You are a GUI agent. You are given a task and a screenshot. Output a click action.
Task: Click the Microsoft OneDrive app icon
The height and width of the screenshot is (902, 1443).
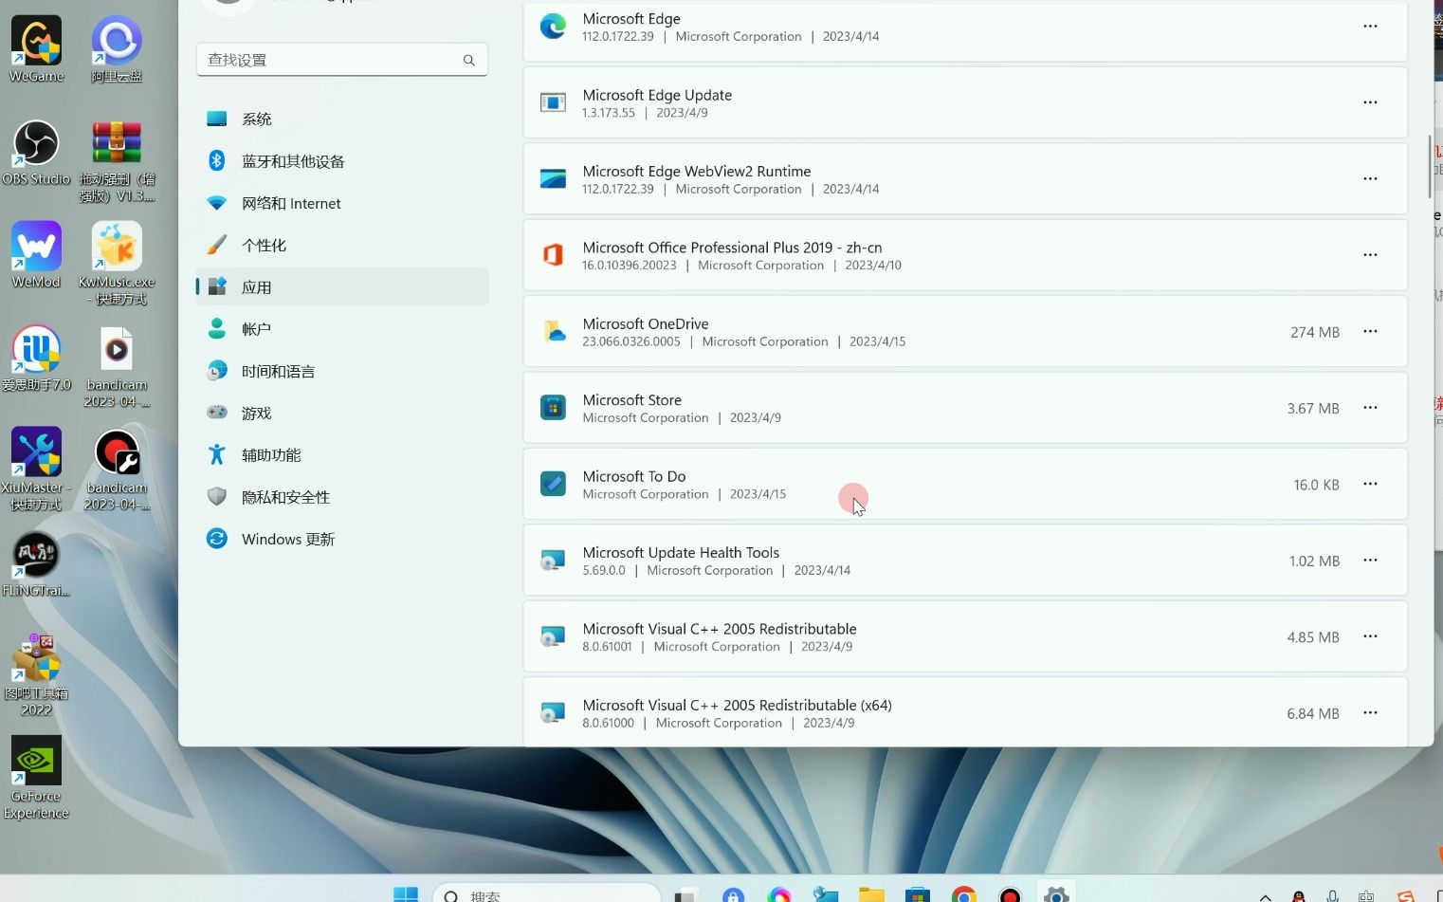553,331
